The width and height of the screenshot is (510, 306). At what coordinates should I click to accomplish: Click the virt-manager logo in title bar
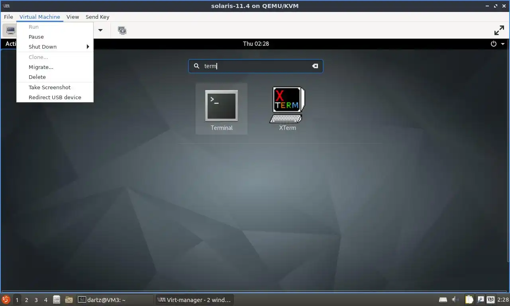pos(6,6)
